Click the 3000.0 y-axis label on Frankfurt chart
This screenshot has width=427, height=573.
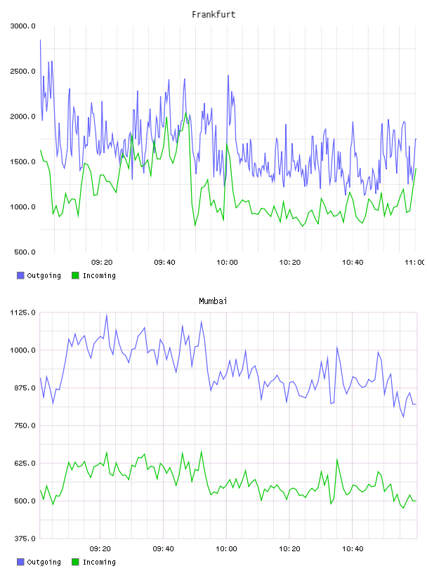22,26
